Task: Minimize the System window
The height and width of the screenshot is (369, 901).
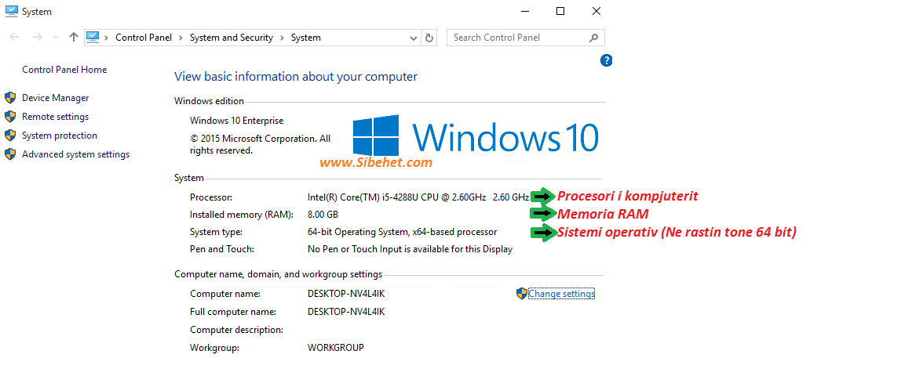Action: [x=524, y=11]
